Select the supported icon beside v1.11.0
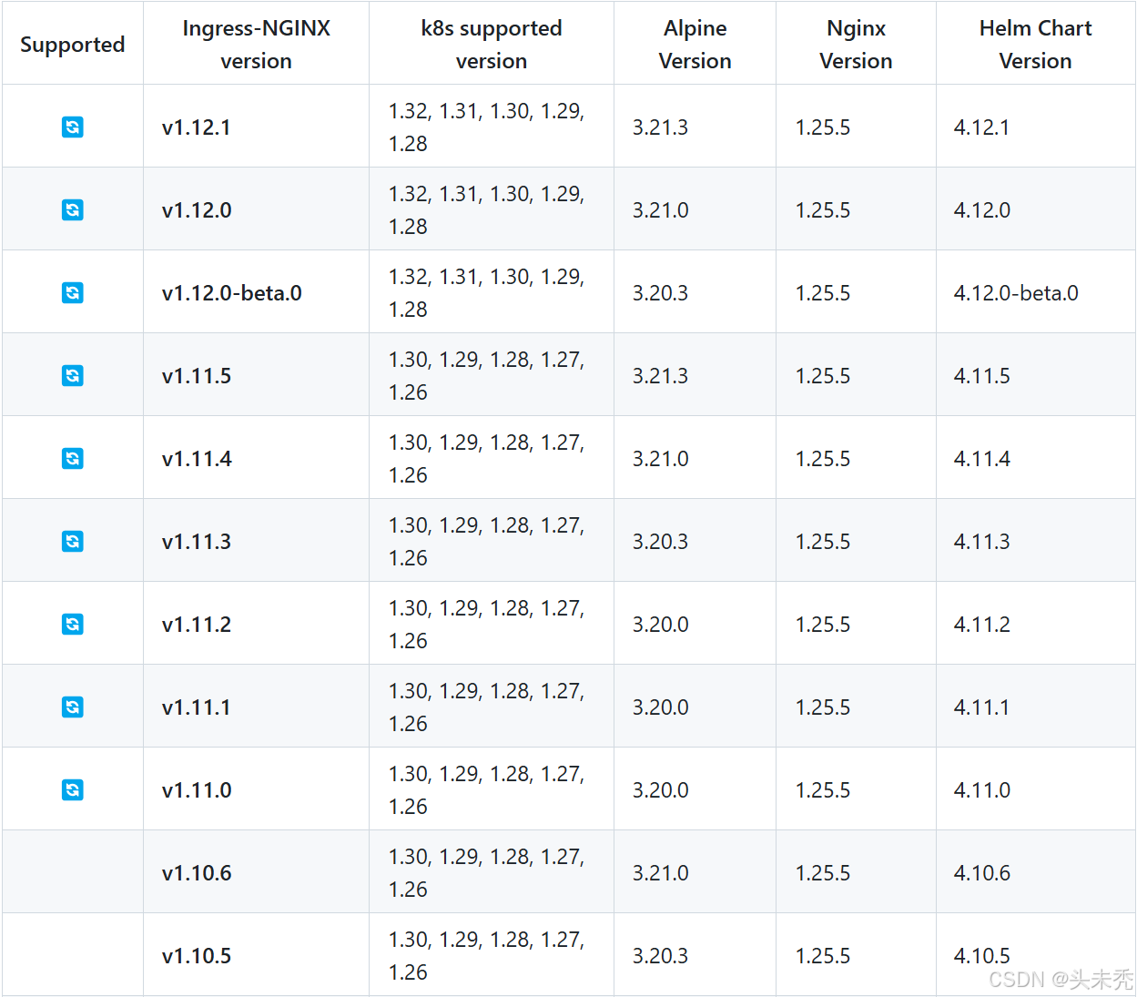 tap(73, 790)
